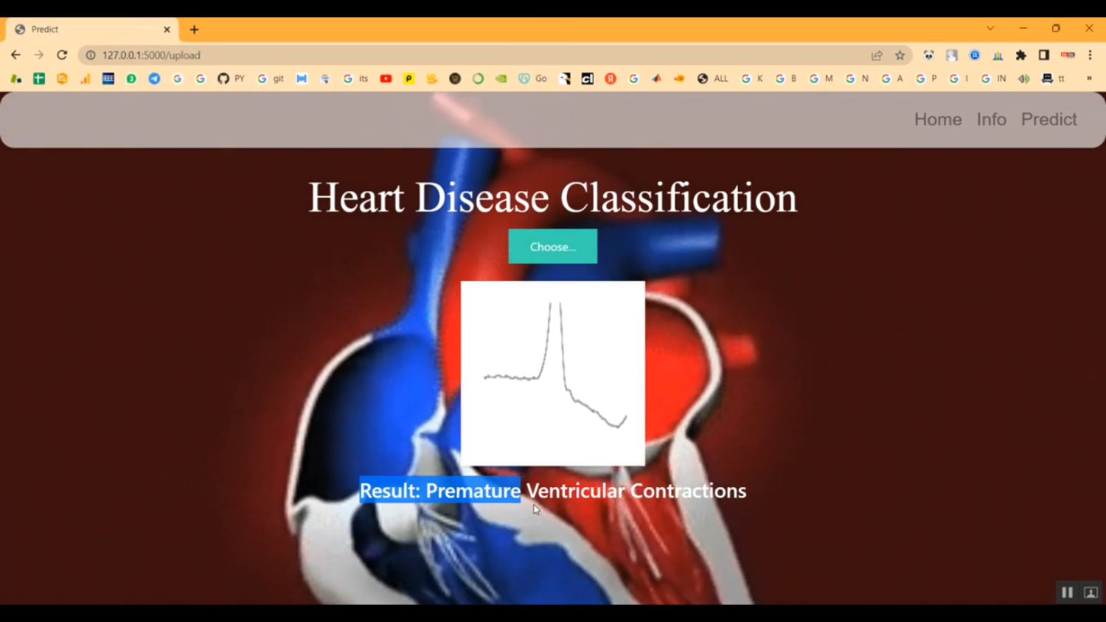This screenshot has width=1106, height=622.
Task: Open the Chrome three-dot menu
Action: pos(1090,55)
